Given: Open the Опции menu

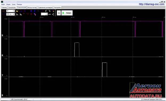Looking at the screenshot, I should tap(8, 5).
